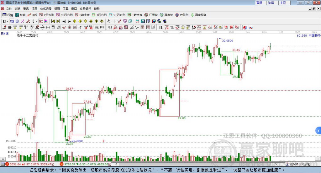
Task: Click the 25.3500 low price label
Action: click(77, 141)
